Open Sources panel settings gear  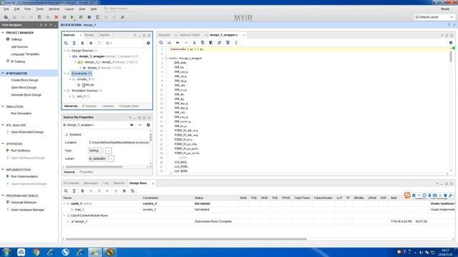coord(148,43)
